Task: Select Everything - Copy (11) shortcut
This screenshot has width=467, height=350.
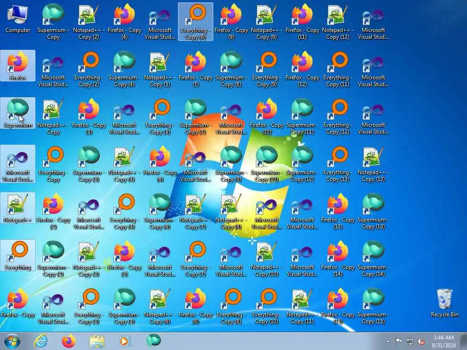Action: (x=337, y=69)
